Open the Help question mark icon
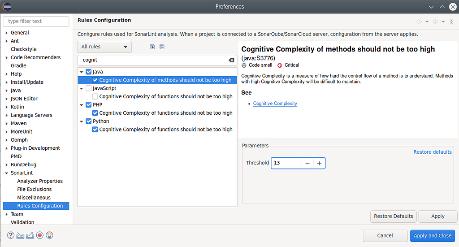Viewport: 459px width, 247px height. tap(11, 235)
